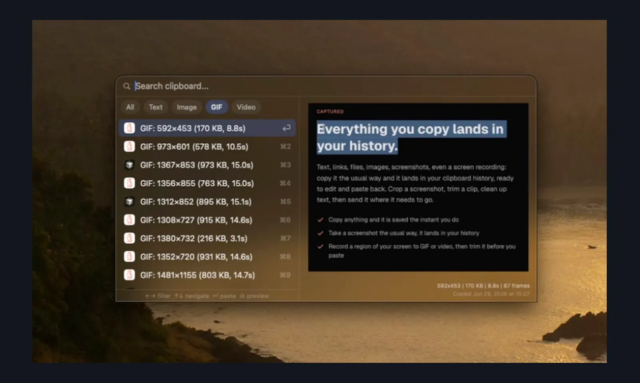Image resolution: width=640 pixels, height=383 pixels.
Task: Select the GIF filter tab
Action: coord(216,107)
